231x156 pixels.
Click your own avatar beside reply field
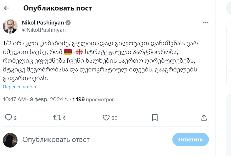(x=10, y=140)
